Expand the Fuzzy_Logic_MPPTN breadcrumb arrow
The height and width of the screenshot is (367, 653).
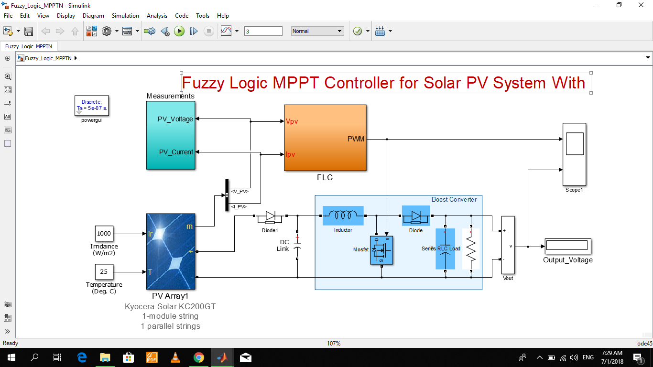coord(76,58)
